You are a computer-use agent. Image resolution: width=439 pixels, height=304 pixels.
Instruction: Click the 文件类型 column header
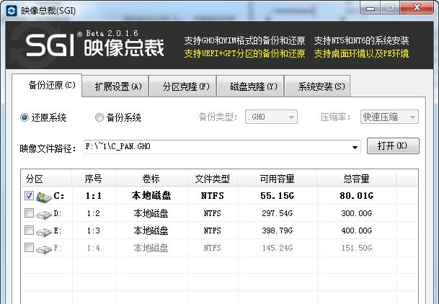click(212, 179)
